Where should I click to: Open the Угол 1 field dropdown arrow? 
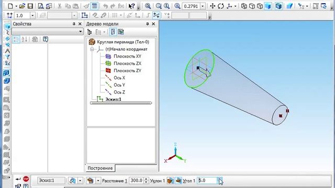point(220,181)
